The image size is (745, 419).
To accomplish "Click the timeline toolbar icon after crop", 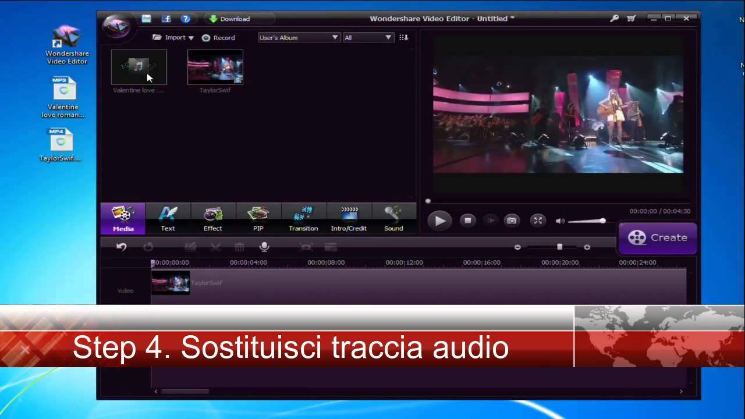I will (331, 247).
